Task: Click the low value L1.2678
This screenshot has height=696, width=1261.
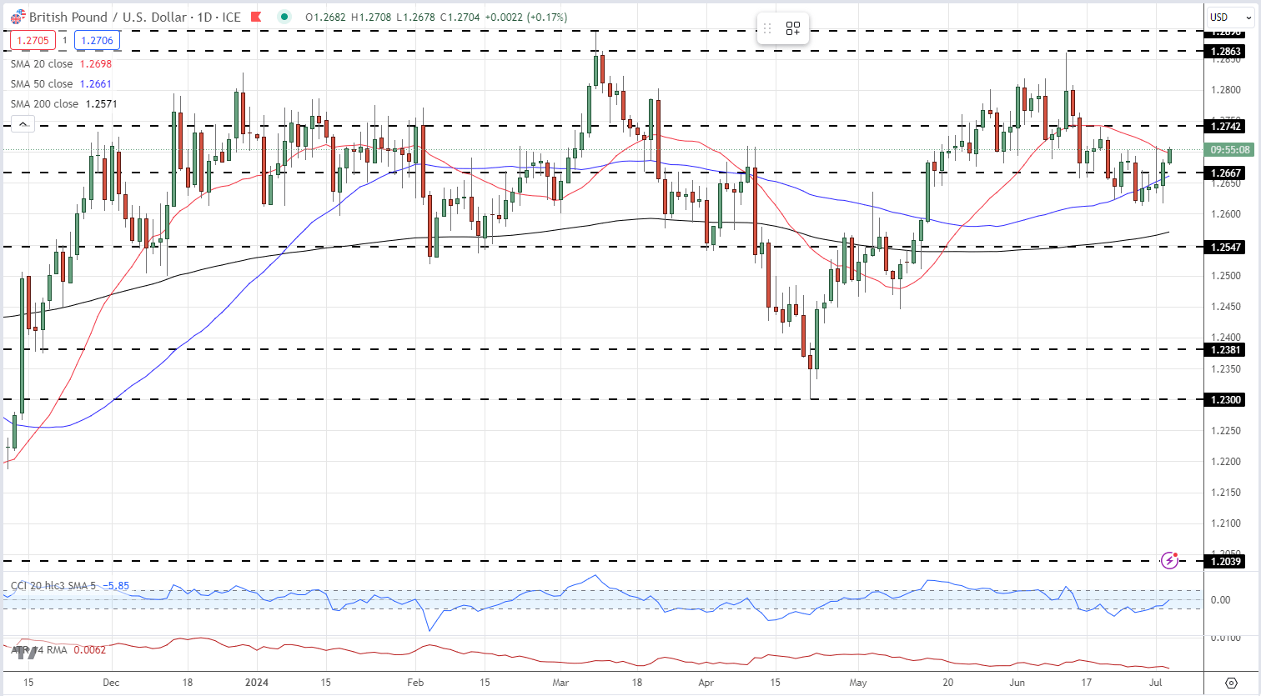Action: point(416,17)
